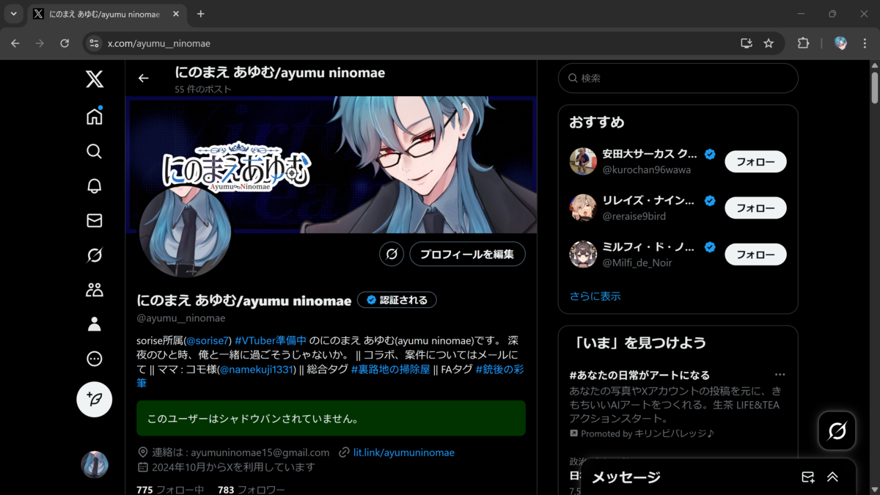
Task: Open browser extensions puzzle icon
Action: point(803,43)
